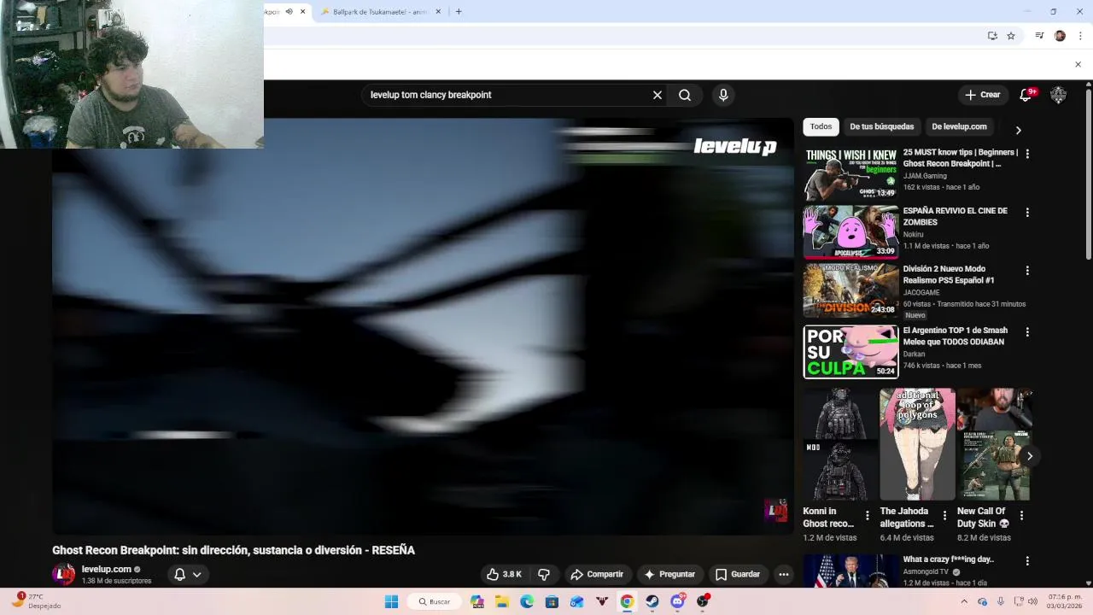Click the page vertical scrollbar

tap(1089, 175)
